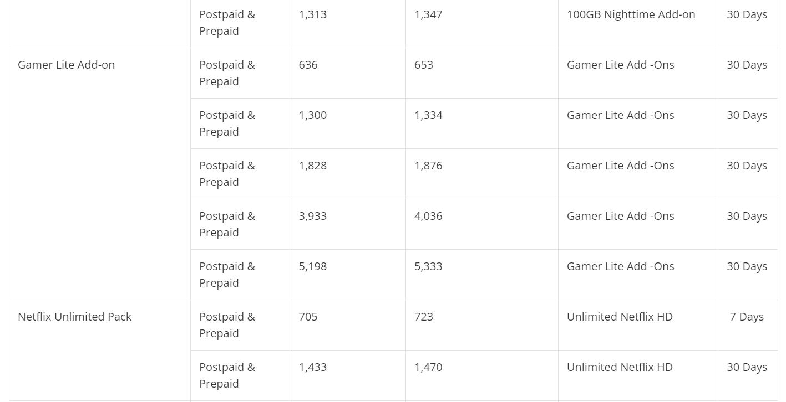Click the 1,433 price cell
Screen dimensions: 786x402
click(313, 367)
